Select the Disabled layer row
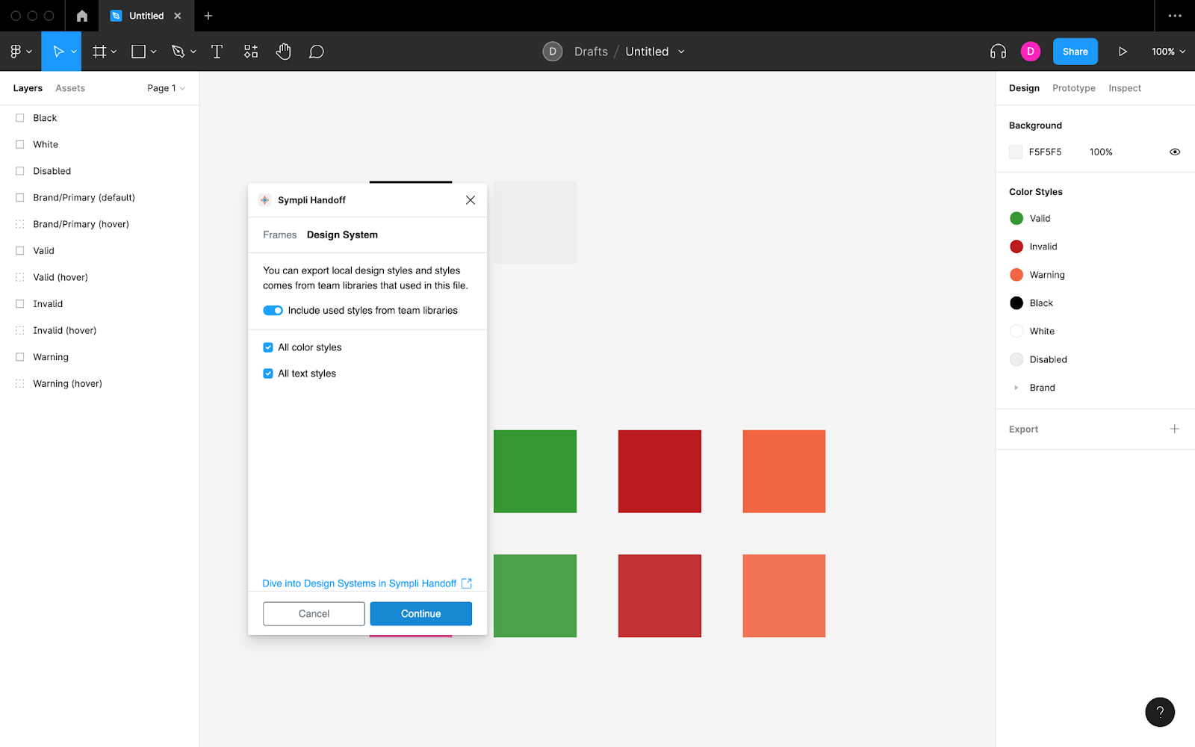Viewport: 1195px width, 747px height. (x=99, y=171)
